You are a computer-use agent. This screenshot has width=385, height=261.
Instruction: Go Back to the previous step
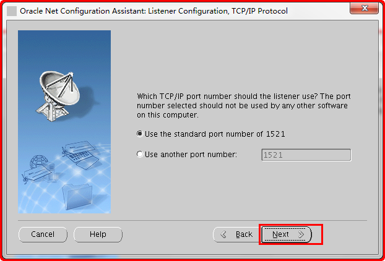(x=236, y=234)
